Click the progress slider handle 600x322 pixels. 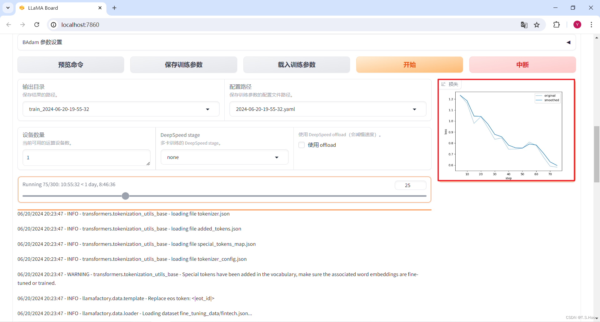125,196
